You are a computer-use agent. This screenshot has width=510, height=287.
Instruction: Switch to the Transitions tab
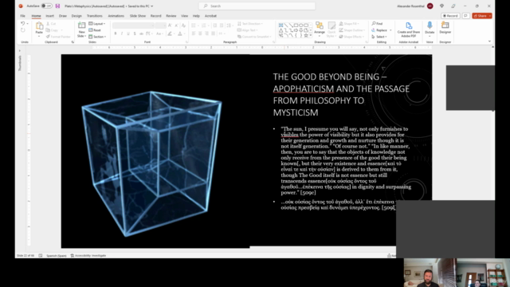[94, 16]
